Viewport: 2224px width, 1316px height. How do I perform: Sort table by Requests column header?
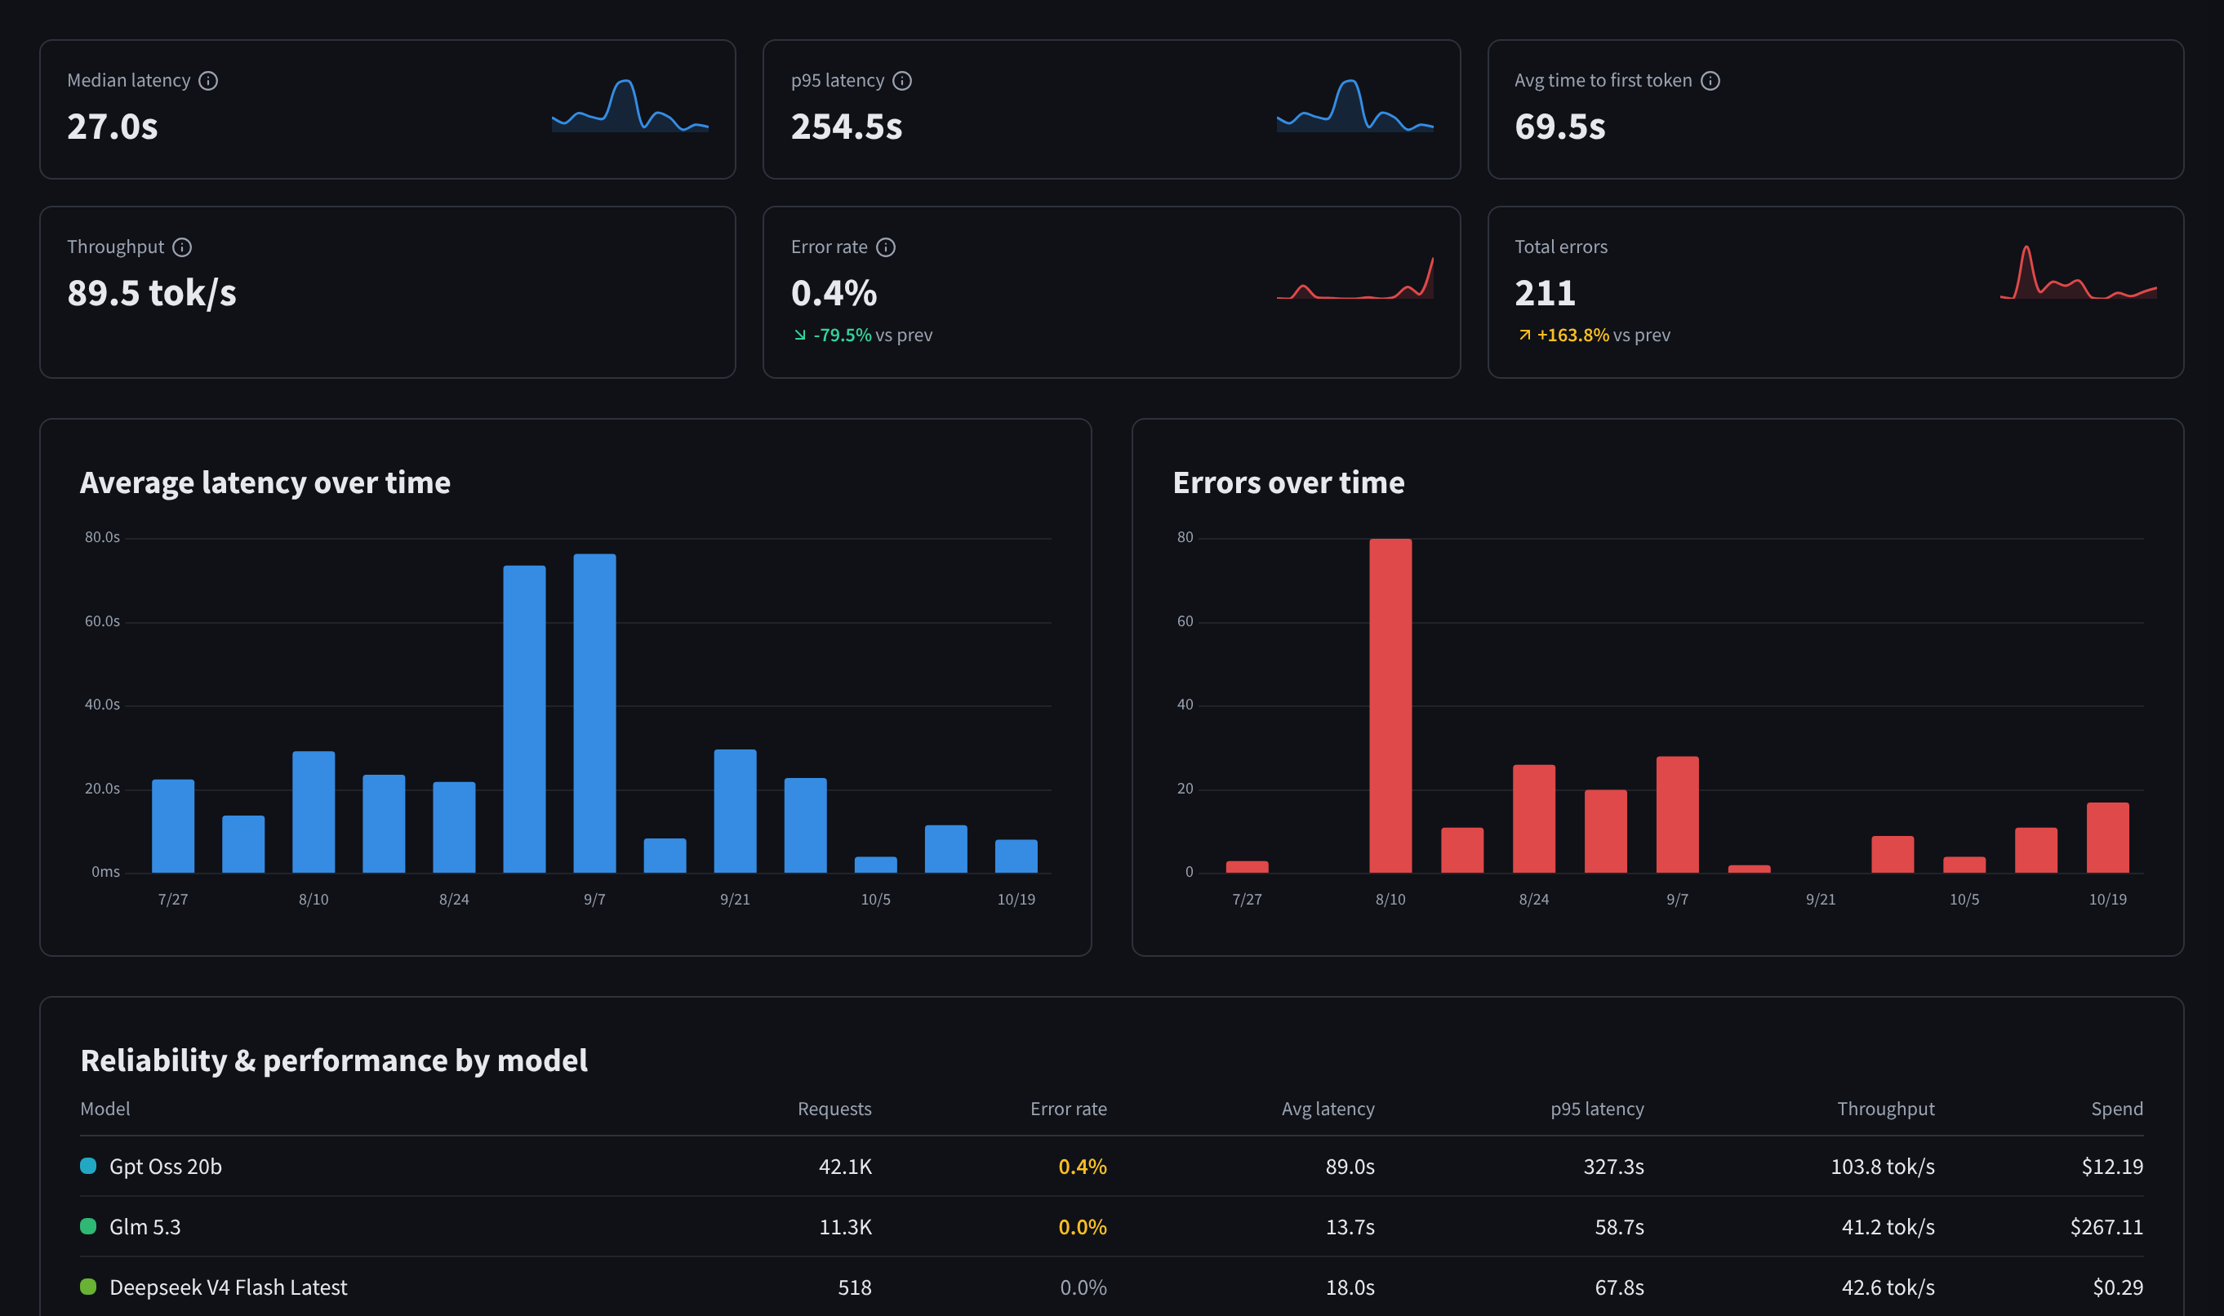pos(834,1109)
